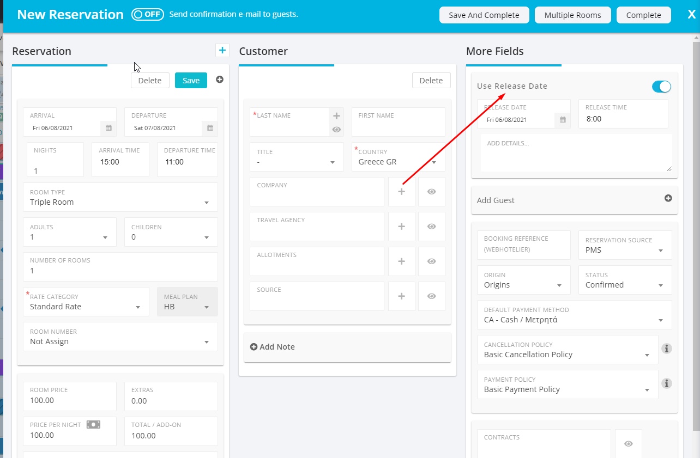Click Last Name input field

[289, 122]
